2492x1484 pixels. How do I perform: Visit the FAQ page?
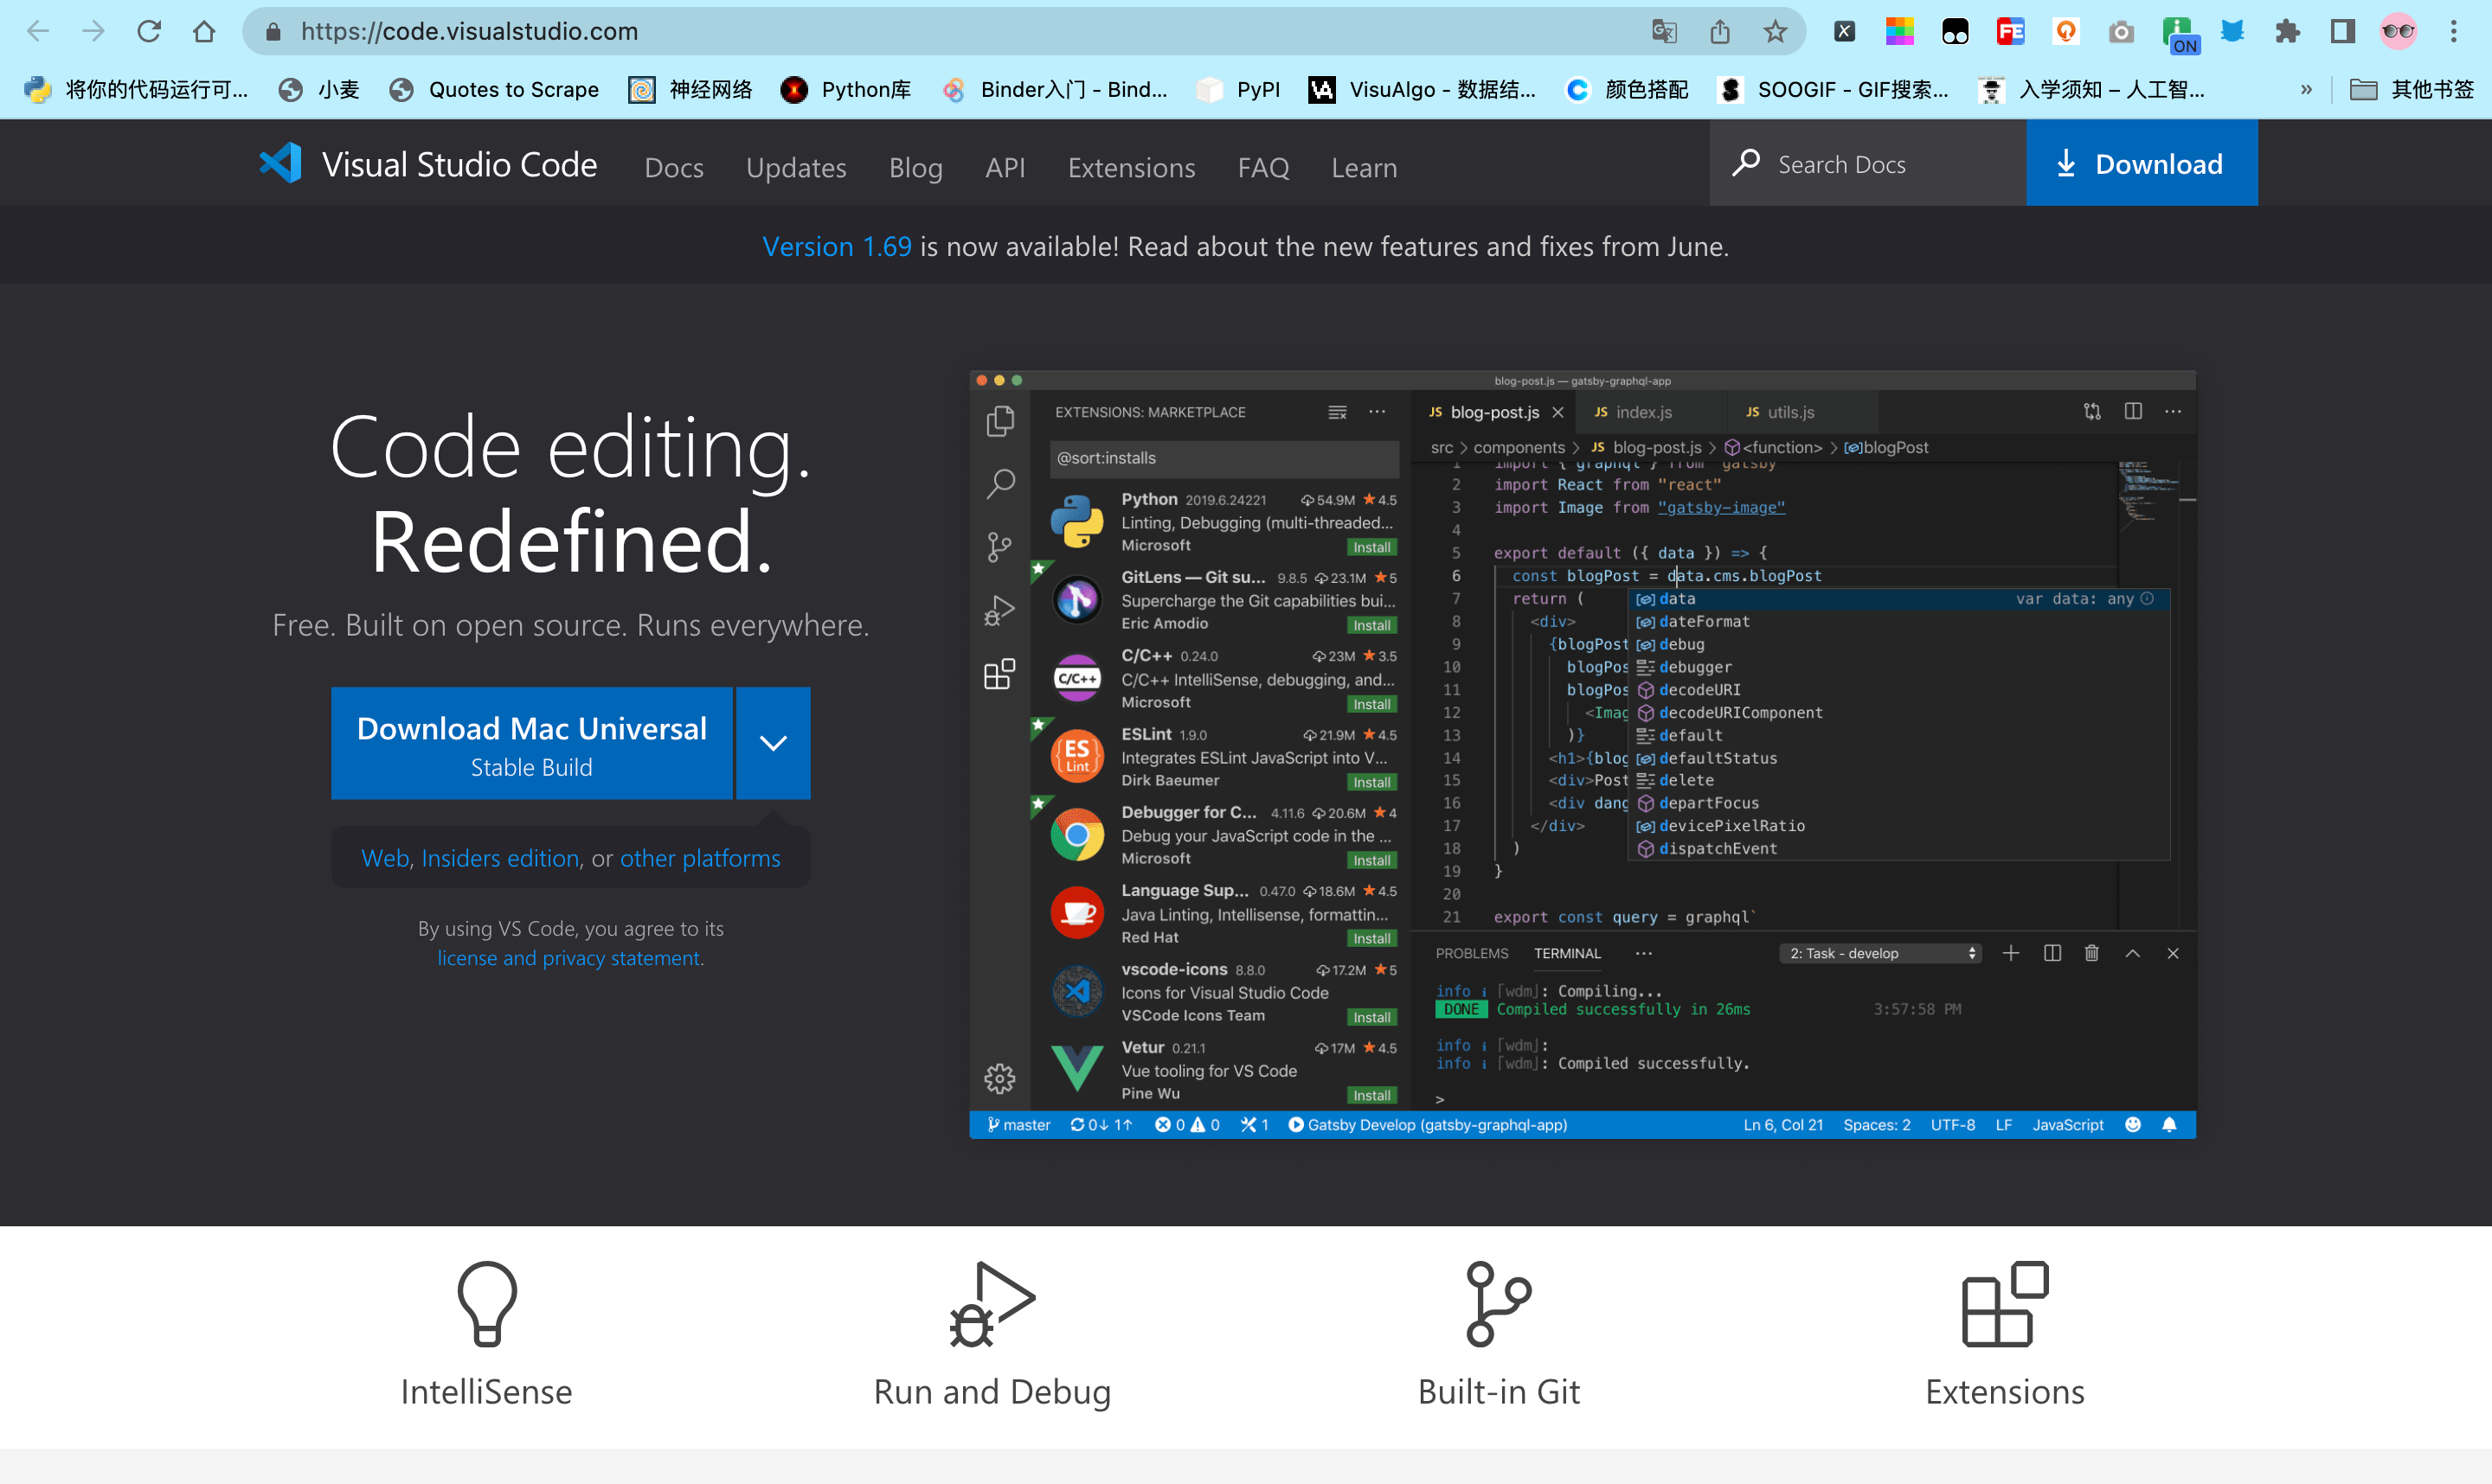tap(1263, 167)
